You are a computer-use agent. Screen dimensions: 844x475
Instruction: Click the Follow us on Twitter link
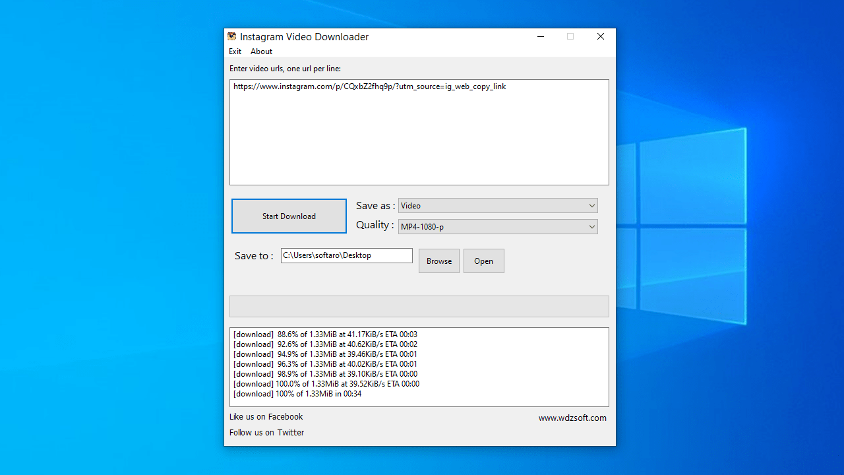(x=267, y=433)
